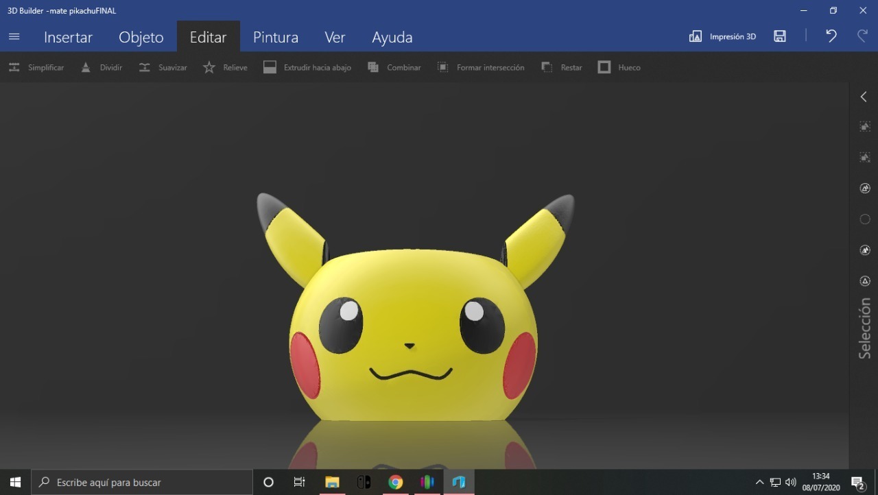Open the hamburger menu
This screenshot has width=878, height=495.
(14, 36)
